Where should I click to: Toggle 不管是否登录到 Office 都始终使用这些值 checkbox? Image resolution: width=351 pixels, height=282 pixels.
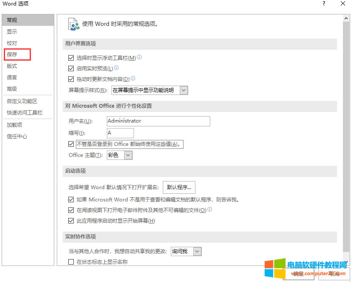tap(71, 144)
